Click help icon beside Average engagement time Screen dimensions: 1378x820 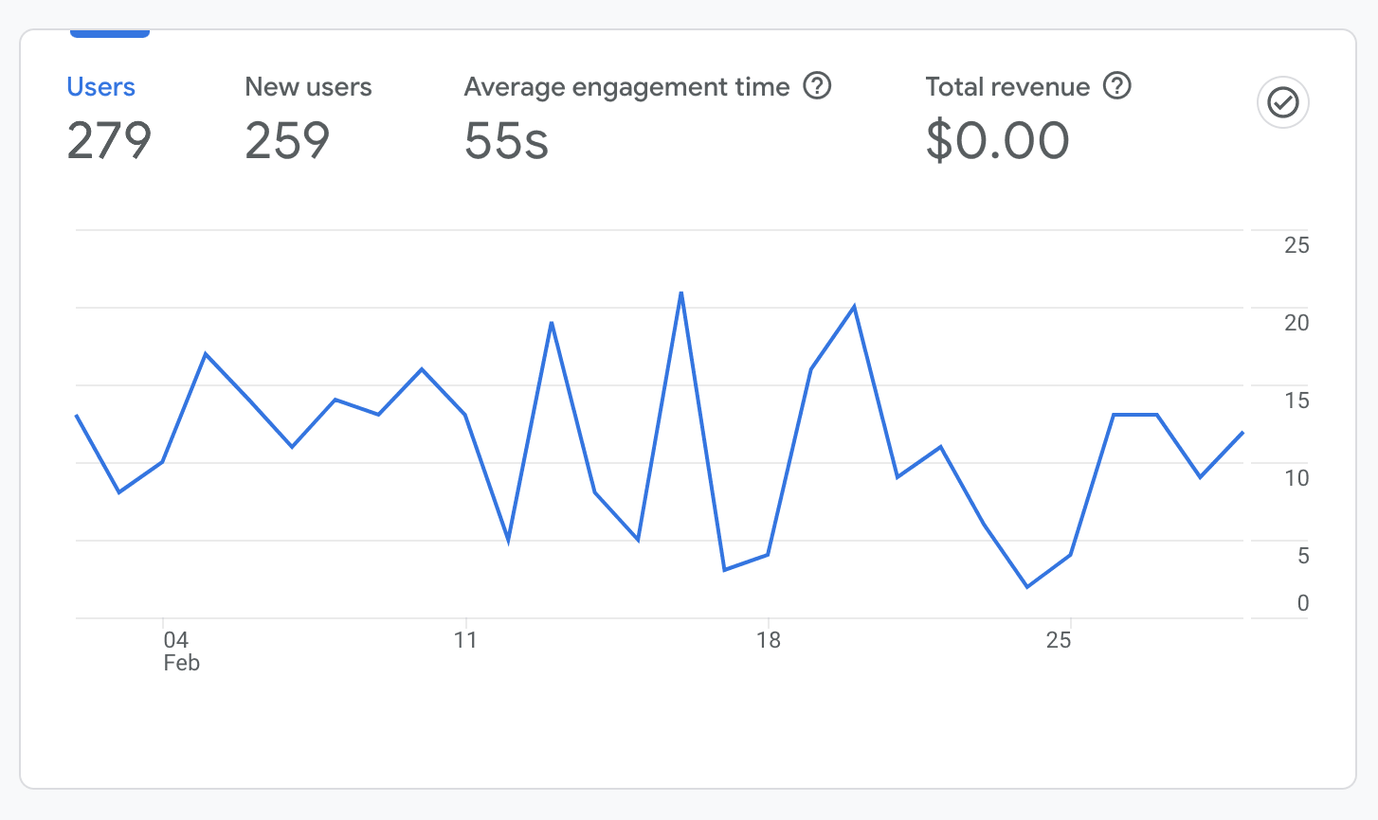click(817, 86)
